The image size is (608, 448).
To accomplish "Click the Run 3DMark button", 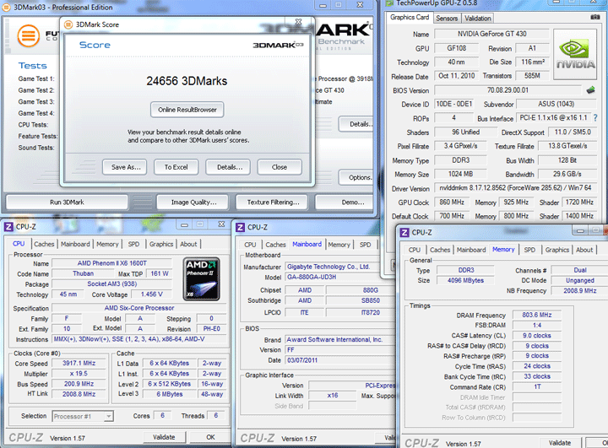I will (x=67, y=202).
